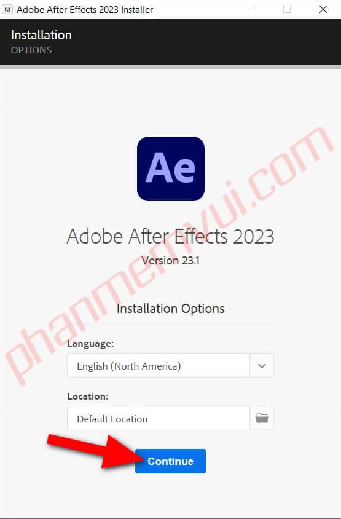Click the blue Continue button
Viewport: 341px width, 519px height.
[170, 461]
